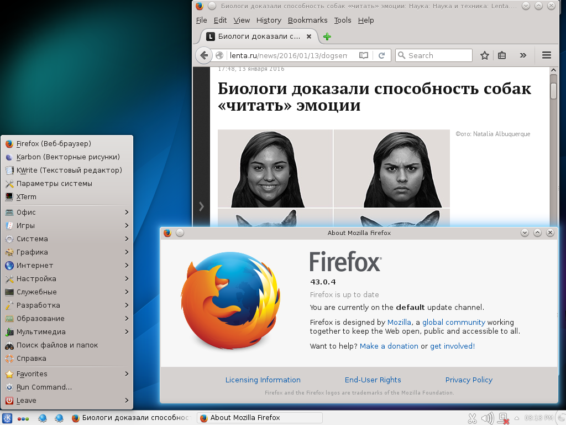Screen dimensions: 566x425
Task: Open the Bookmarks menu
Action: 307,20
